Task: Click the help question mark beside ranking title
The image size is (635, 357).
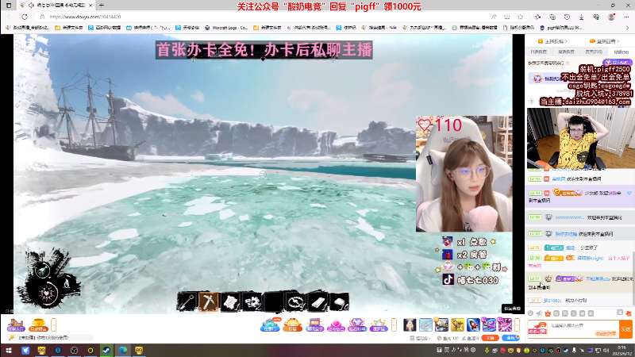Action: point(568,63)
